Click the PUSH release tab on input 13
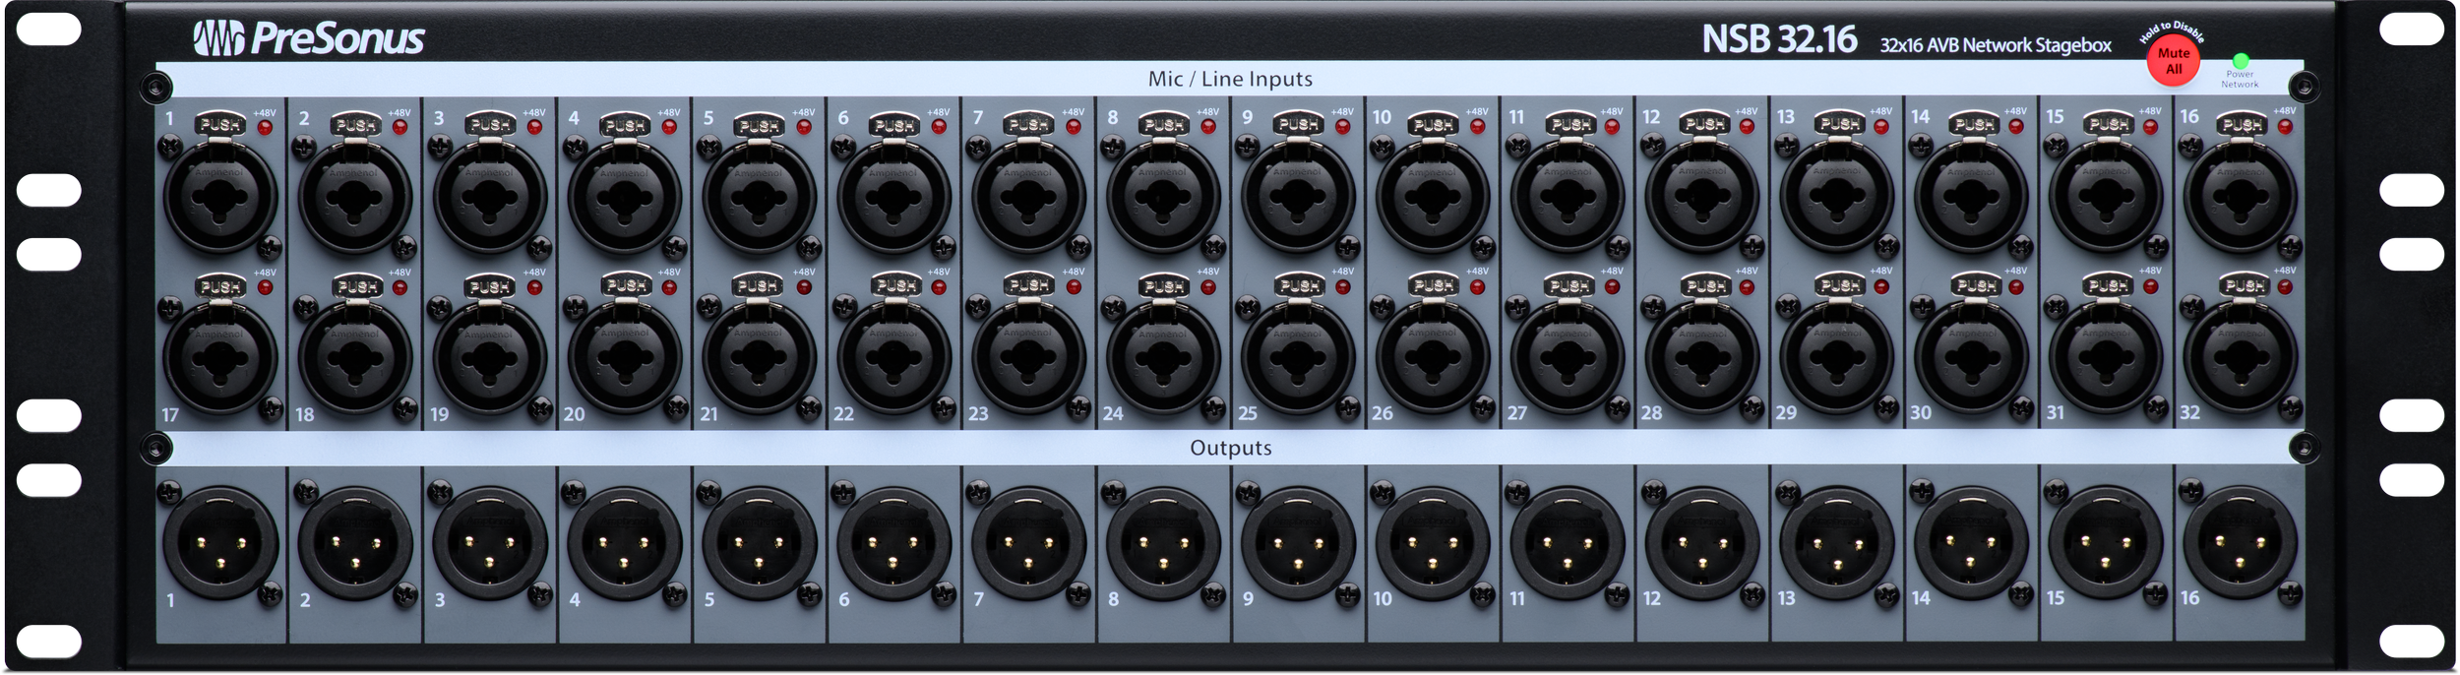The image size is (2460, 675). tap(1837, 123)
